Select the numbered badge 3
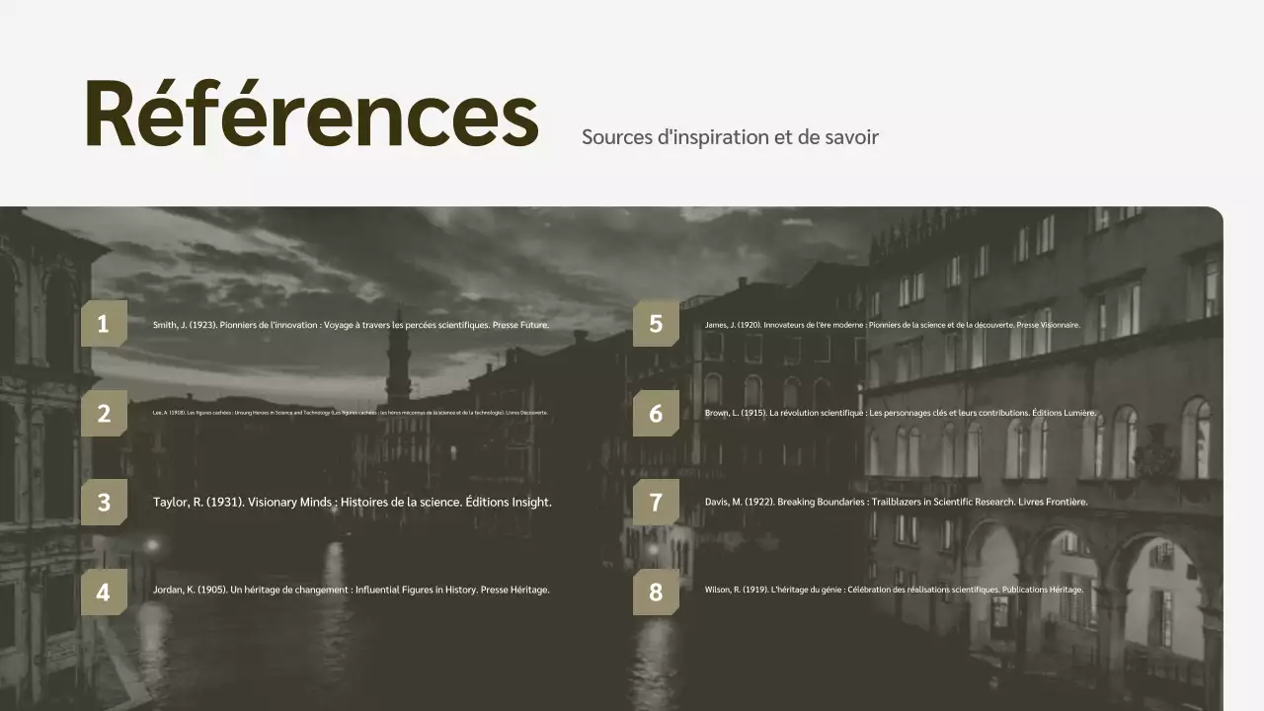1264x711 pixels. coord(103,502)
